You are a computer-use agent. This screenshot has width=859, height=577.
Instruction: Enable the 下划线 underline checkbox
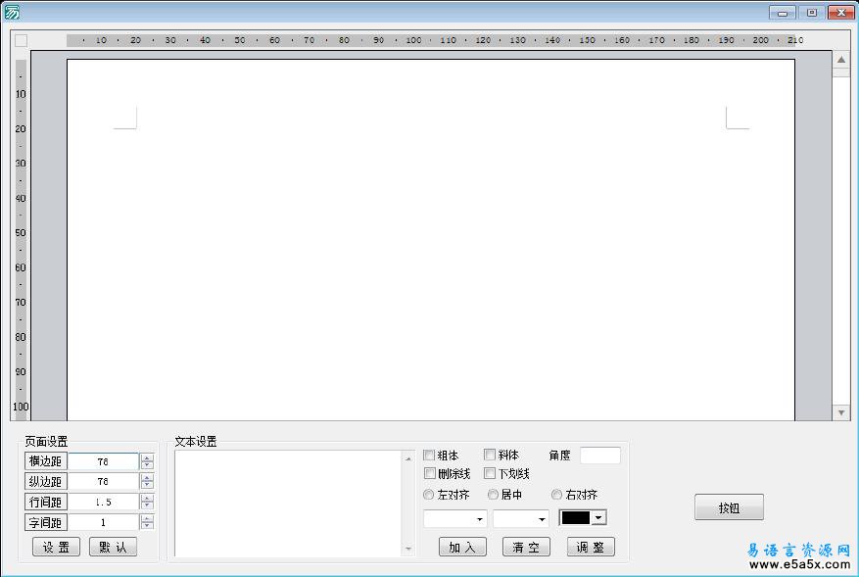pyautogui.click(x=490, y=474)
